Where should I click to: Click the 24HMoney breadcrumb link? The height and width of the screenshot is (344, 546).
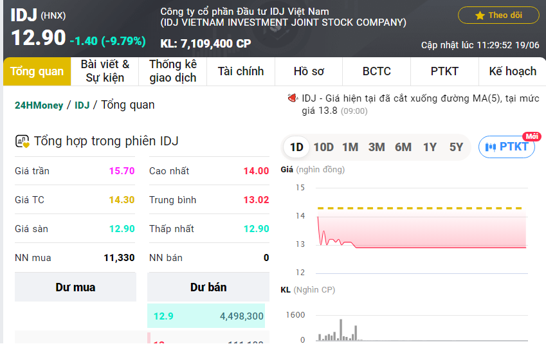39,105
